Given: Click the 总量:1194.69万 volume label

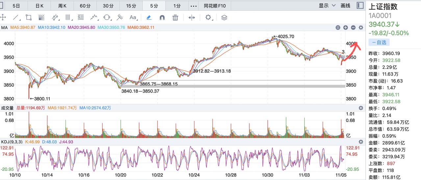Looking at the screenshot, I should [x=31, y=108].
